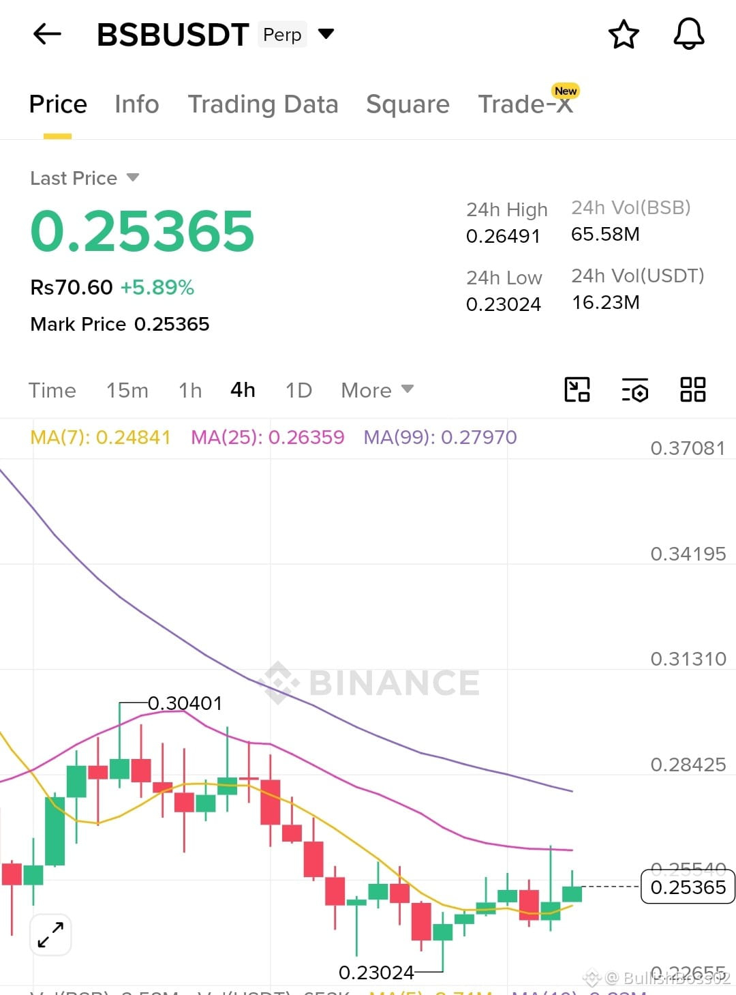Select the Time chart interval
This screenshot has width=736, height=995.
(x=52, y=390)
